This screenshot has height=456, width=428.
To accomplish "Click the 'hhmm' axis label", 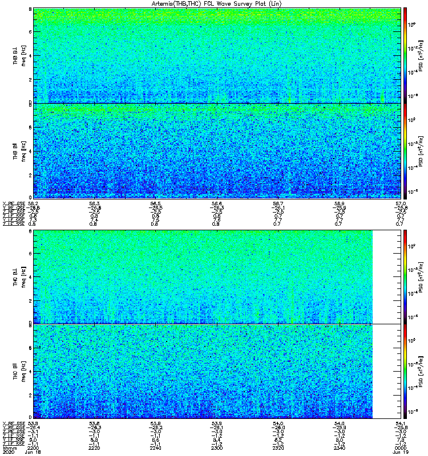I will 9,448.
